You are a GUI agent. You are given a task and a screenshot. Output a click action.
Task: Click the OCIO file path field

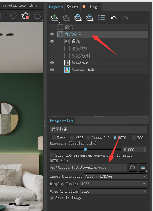tap(89, 167)
